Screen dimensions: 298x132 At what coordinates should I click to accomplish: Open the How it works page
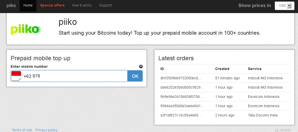tap(82, 6)
